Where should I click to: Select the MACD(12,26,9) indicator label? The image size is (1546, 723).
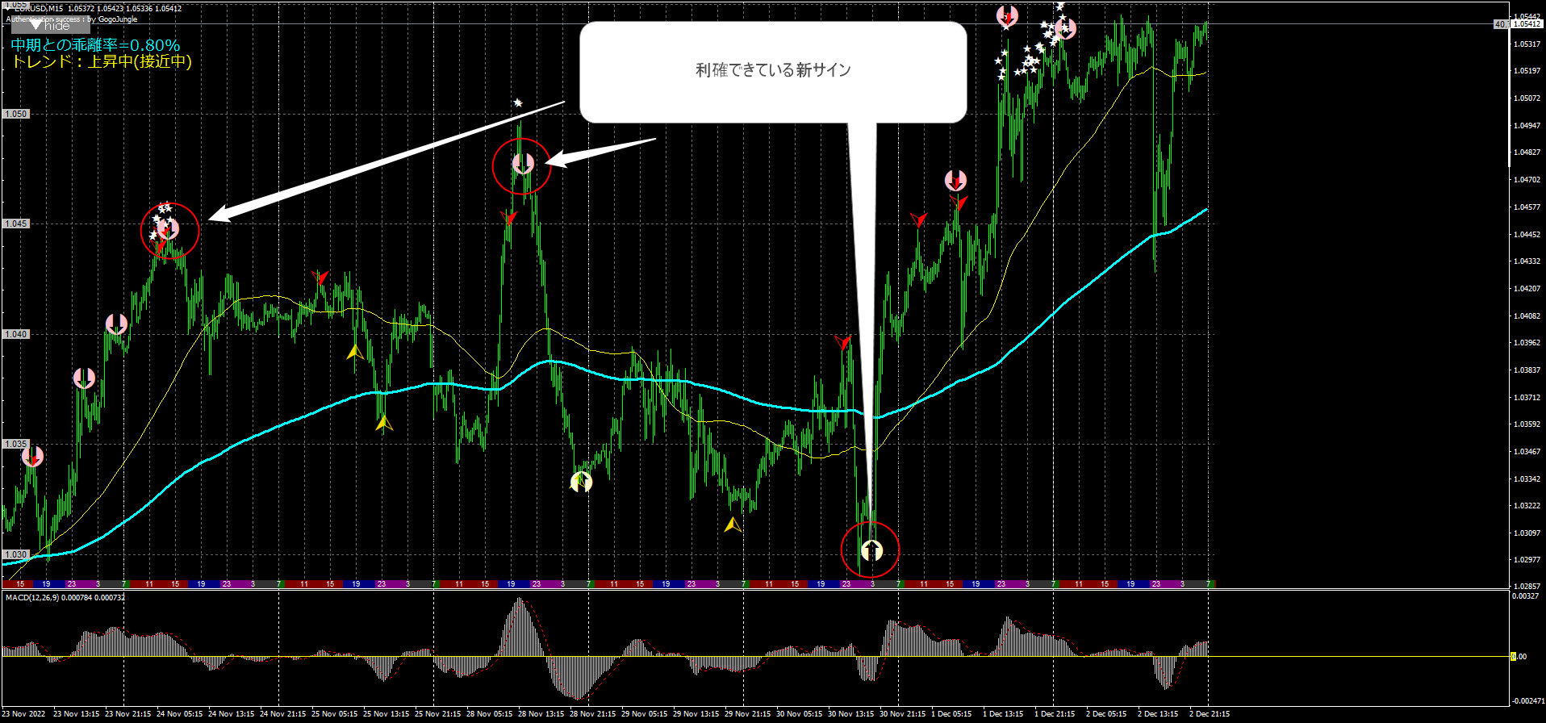[x=65, y=598]
